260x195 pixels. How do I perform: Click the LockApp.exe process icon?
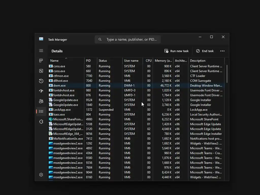51,110
